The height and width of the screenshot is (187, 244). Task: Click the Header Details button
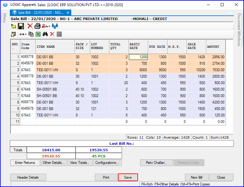[x=28, y=177]
